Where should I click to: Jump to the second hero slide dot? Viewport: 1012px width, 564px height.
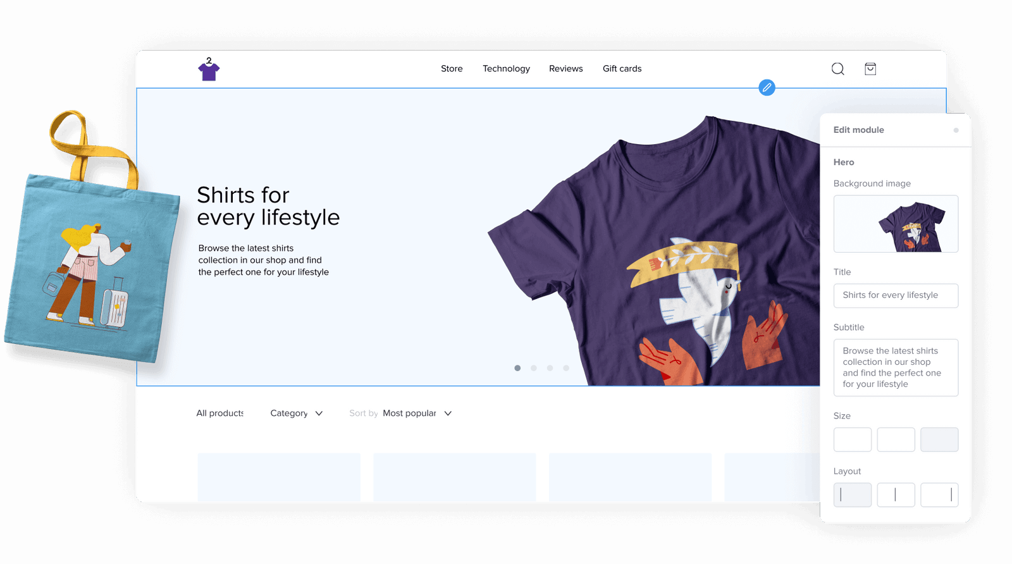tap(534, 368)
